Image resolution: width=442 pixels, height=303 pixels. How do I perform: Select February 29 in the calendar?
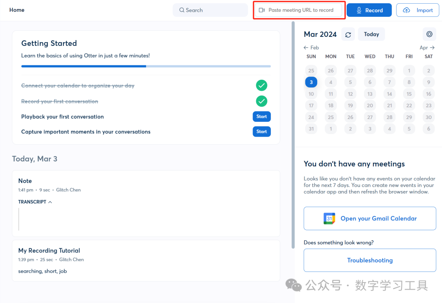389,71
